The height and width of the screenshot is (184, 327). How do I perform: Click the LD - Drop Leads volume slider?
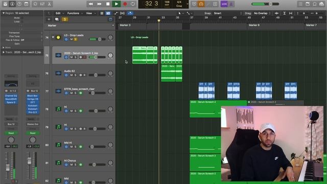[x=97, y=39]
